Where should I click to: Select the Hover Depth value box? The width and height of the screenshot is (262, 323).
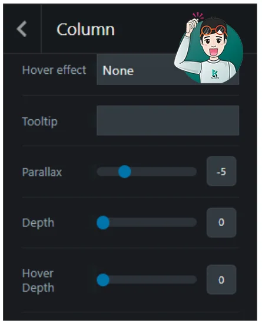221,279
